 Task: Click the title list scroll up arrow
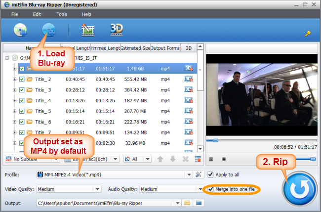[x=200, y=46]
